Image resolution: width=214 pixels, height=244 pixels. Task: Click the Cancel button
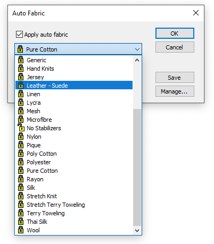tap(175, 47)
